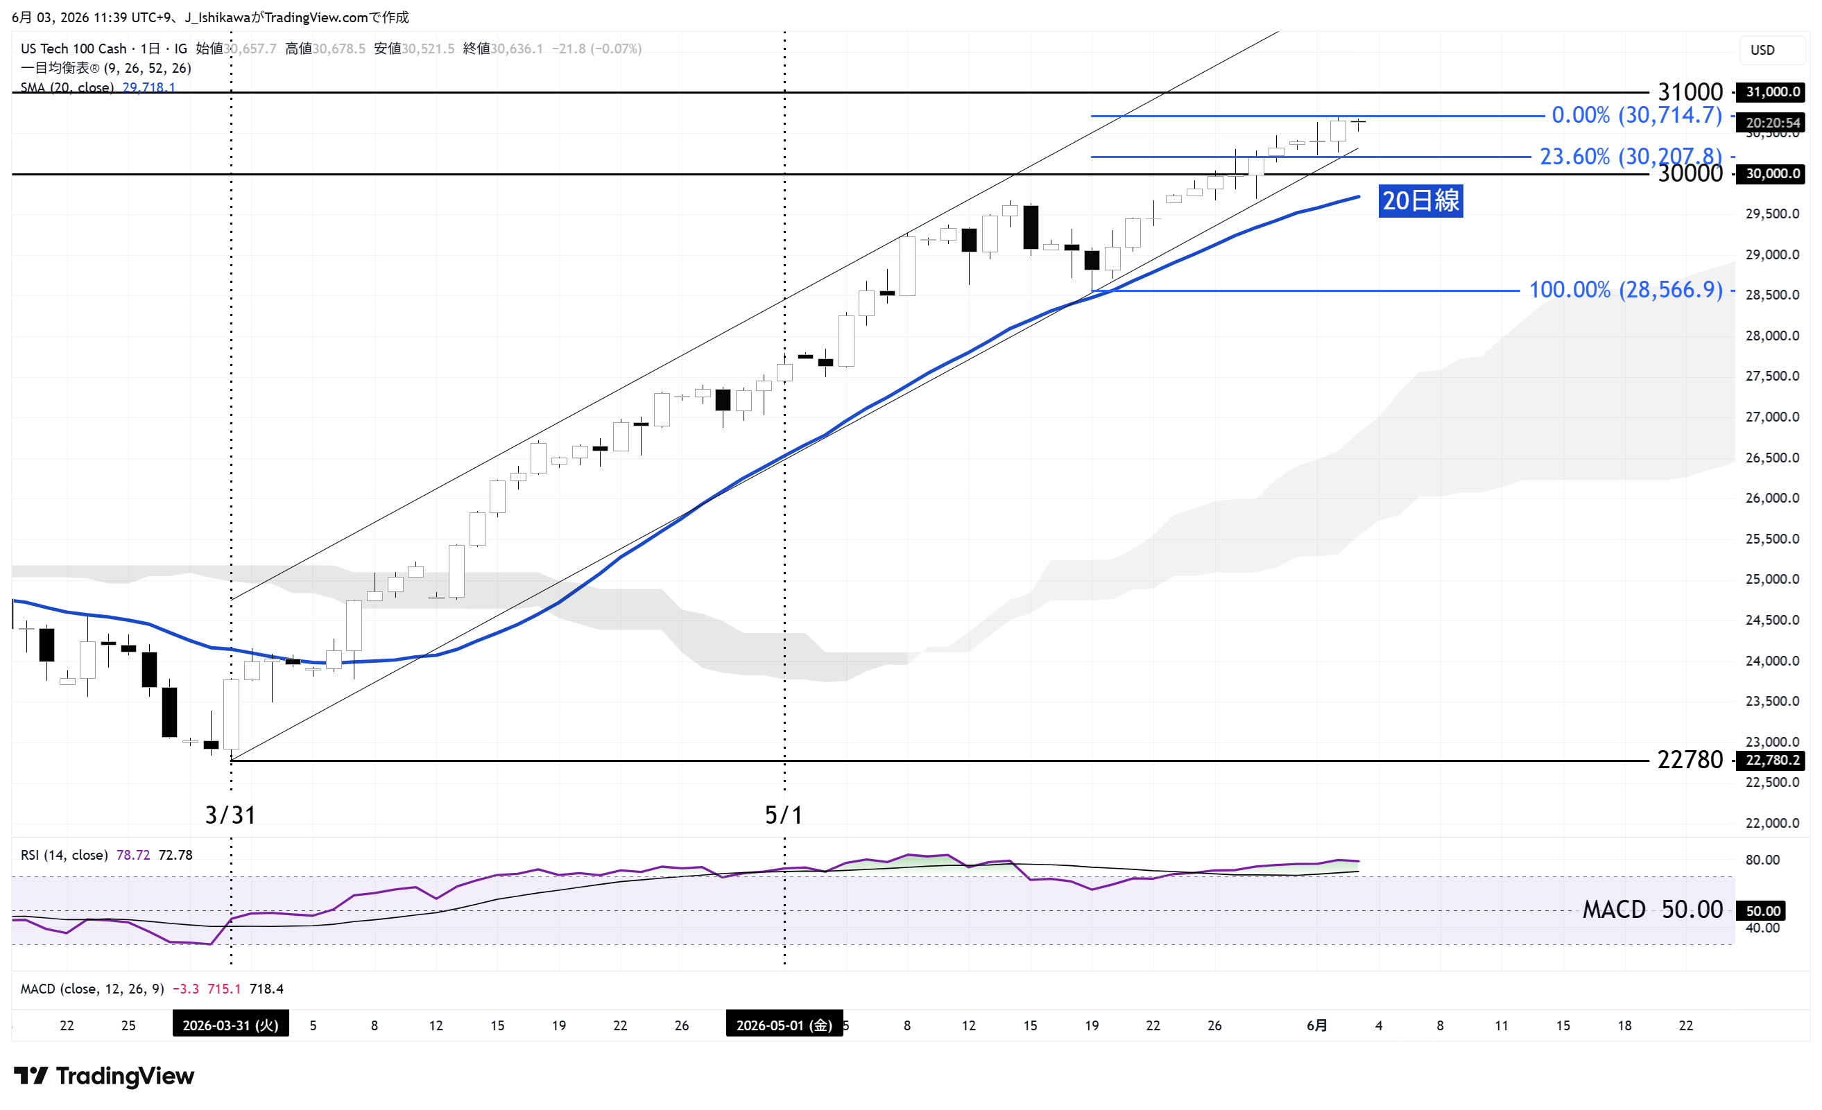
Task: Click the 40.00 RSI axis label
Action: tap(1762, 928)
